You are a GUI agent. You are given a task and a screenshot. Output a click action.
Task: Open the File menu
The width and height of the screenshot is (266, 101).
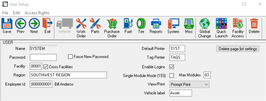(x=5, y=13)
